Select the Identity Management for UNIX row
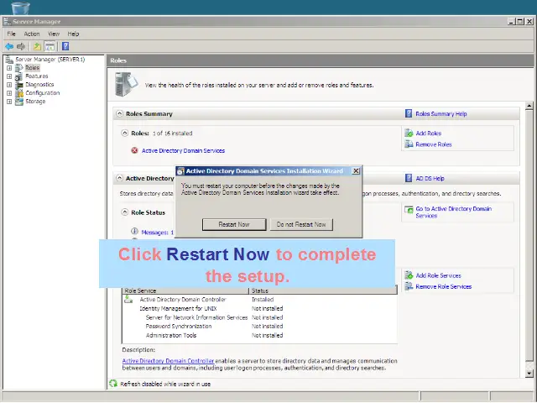The width and height of the screenshot is (537, 403). point(259,308)
